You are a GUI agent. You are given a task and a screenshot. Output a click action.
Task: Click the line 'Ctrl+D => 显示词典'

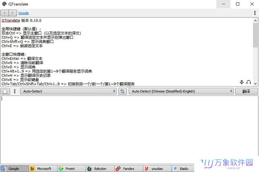pos(18,67)
